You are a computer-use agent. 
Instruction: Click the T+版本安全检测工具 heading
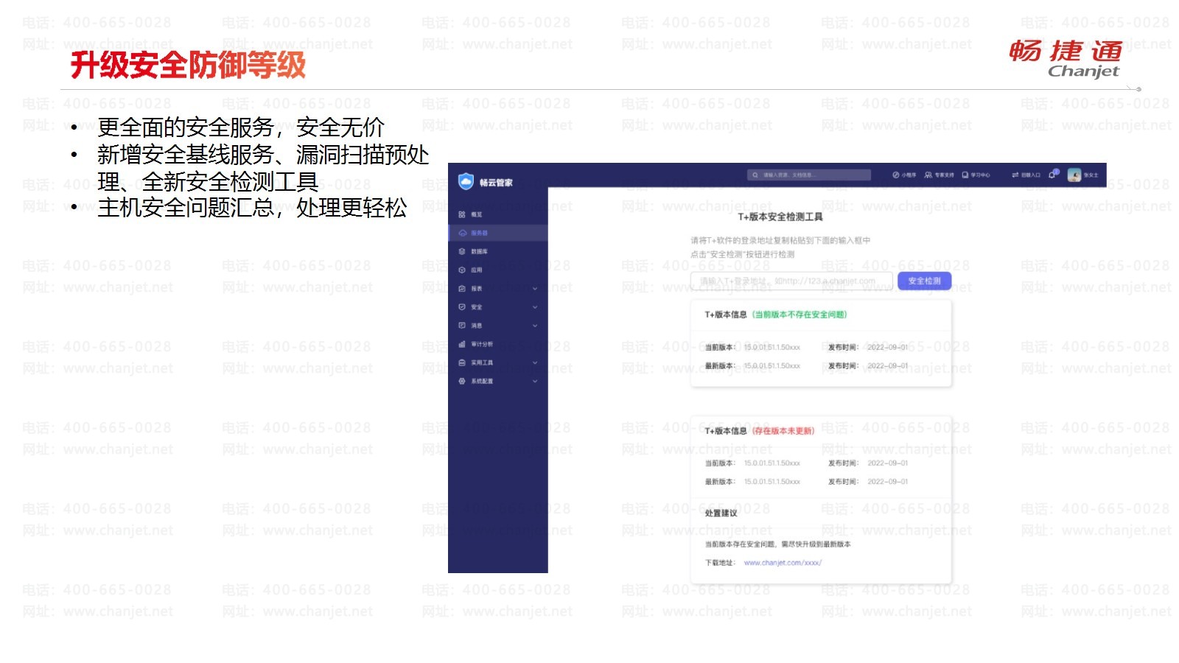(780, 217)
